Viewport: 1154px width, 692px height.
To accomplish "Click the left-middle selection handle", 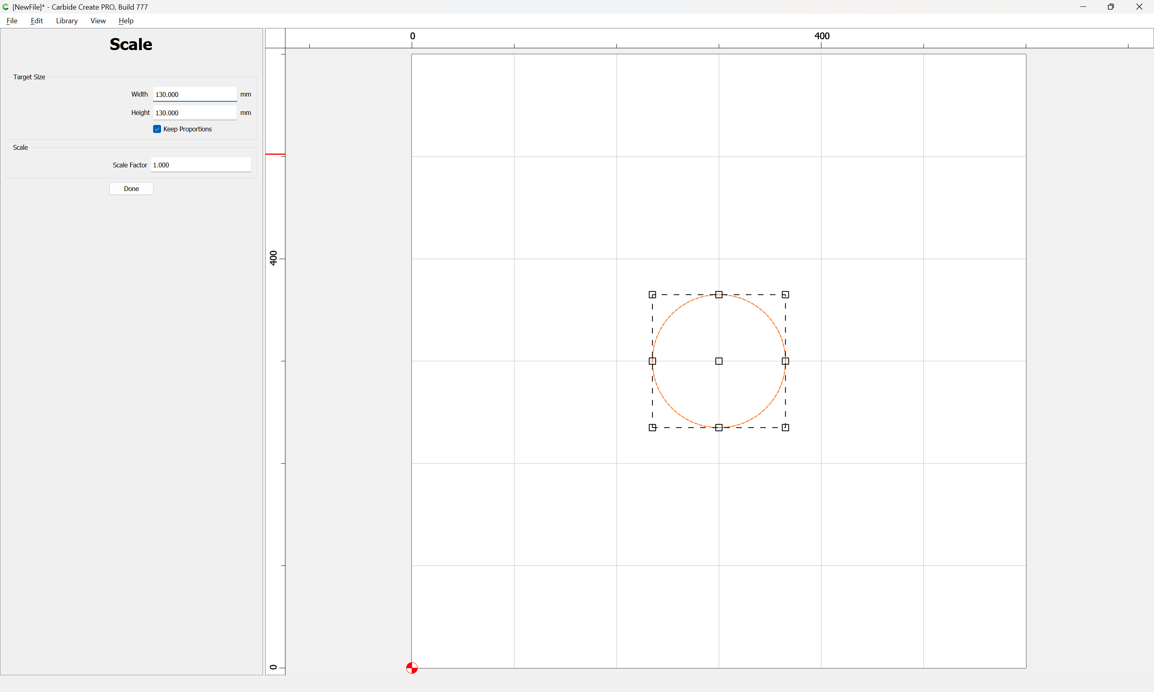I will point(652,361).
